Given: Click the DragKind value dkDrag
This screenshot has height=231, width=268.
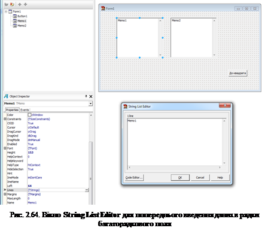Looking at the screenshot, I should point(32,136).
